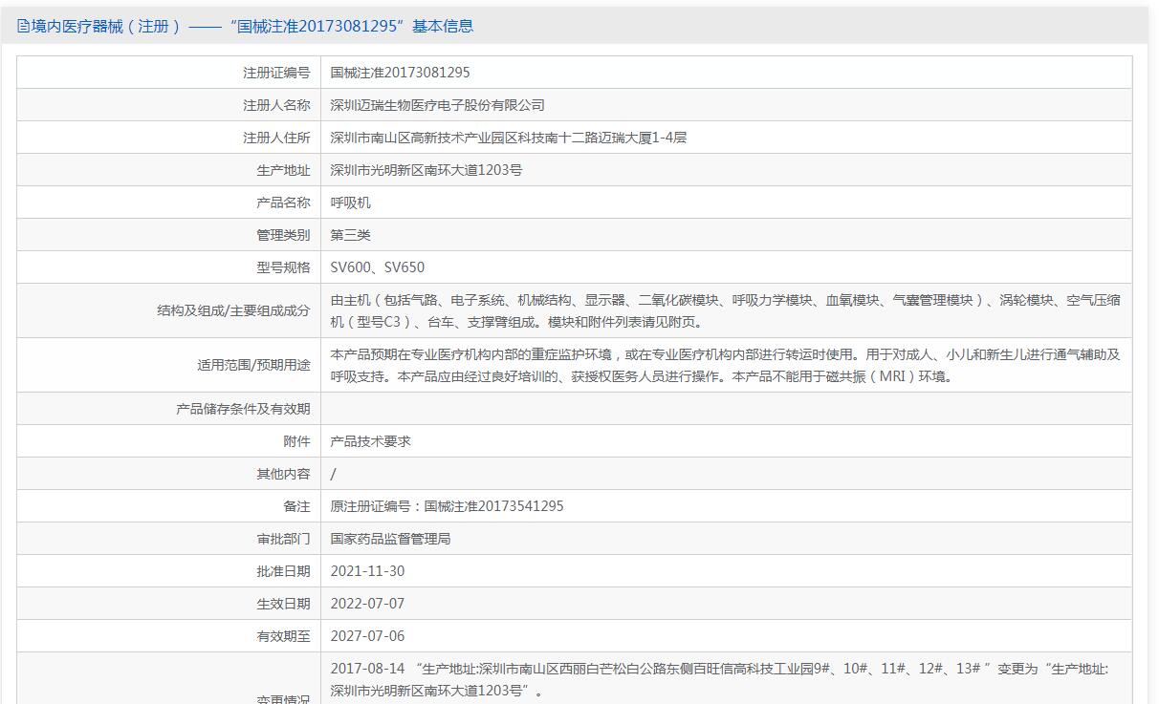The width and height of the screenshot is (1159, 704).
Task: Click the page title 境内医疗器械（注册）基本信息
Action: point(252,27)
